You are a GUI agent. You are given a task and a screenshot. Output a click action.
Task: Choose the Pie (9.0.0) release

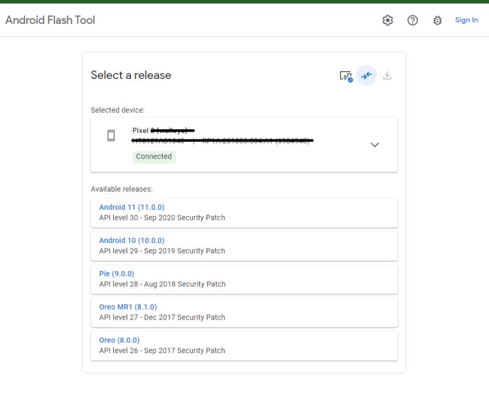(x=244, y=279)
